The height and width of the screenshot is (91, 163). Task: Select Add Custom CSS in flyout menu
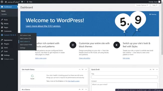[x=25, y=38]
